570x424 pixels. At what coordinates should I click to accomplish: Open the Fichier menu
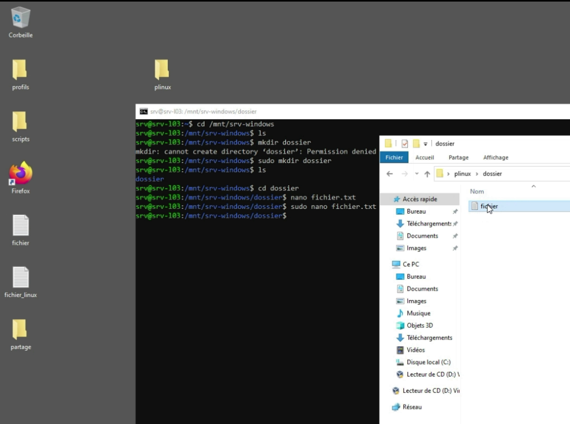coord(394,157)
